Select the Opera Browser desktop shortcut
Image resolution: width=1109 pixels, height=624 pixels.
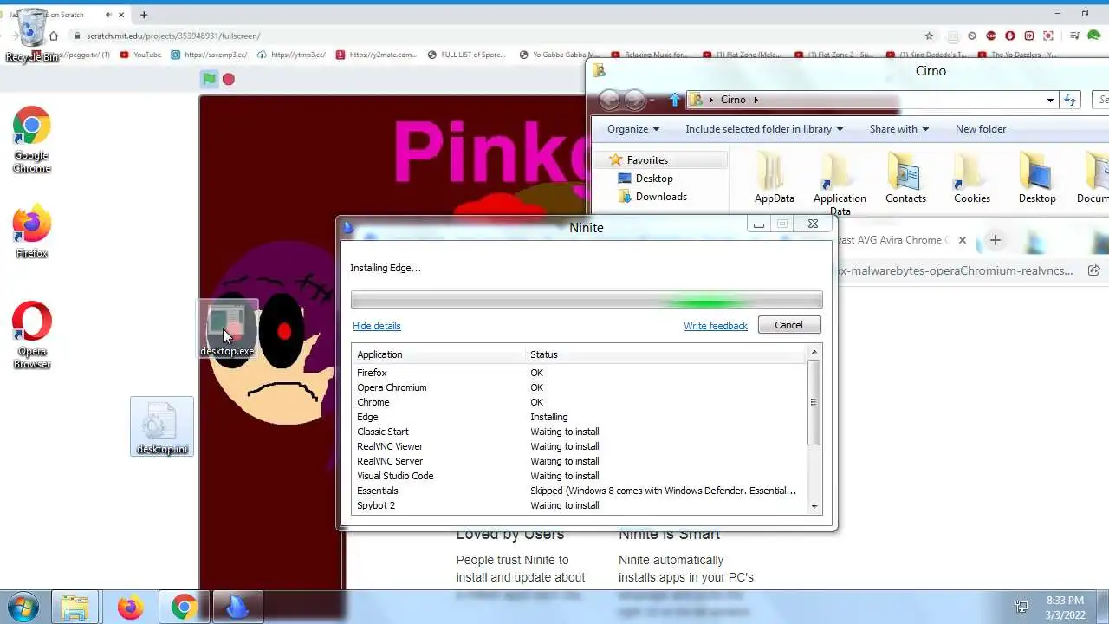pos(31,335)
